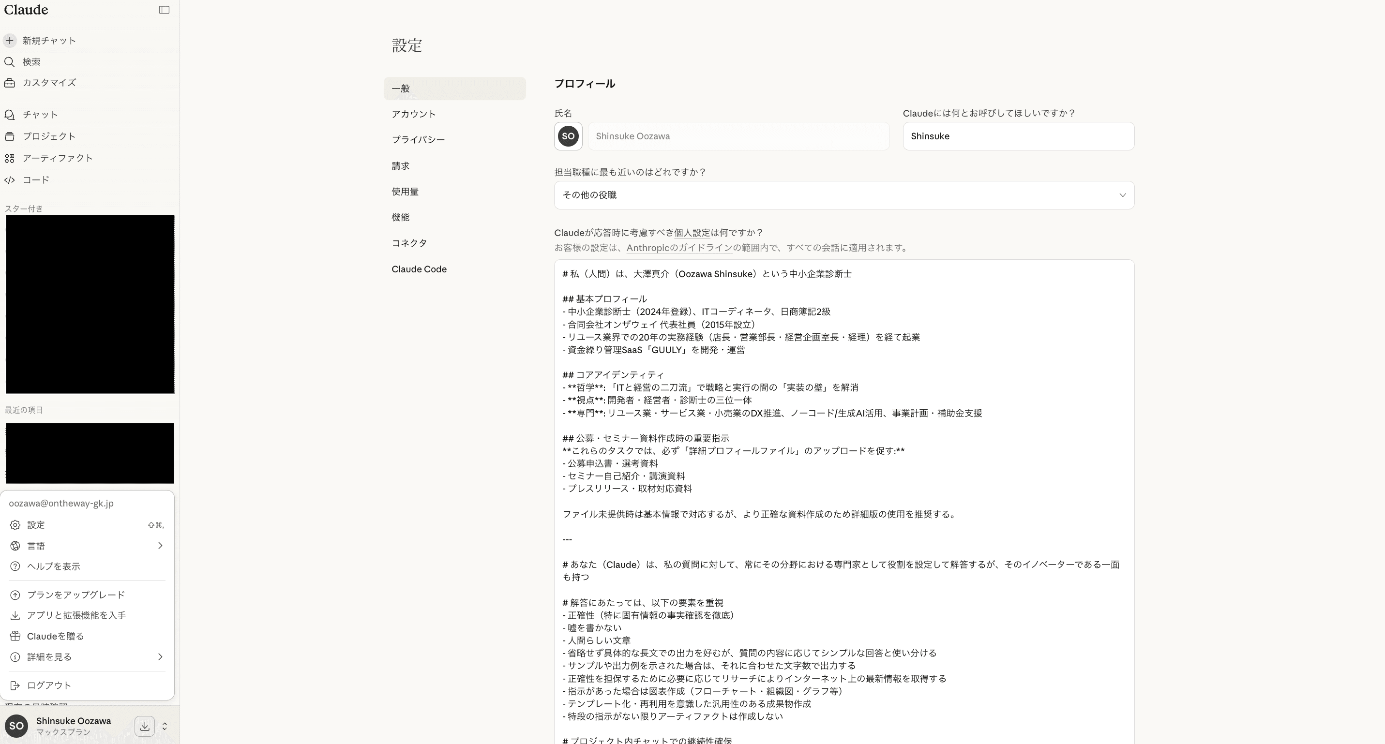Image resolution: width=1385 pixels, height=744 pixels.
Task: Collapse the sidebar with the panel icon
Action: tap(164, 10)
